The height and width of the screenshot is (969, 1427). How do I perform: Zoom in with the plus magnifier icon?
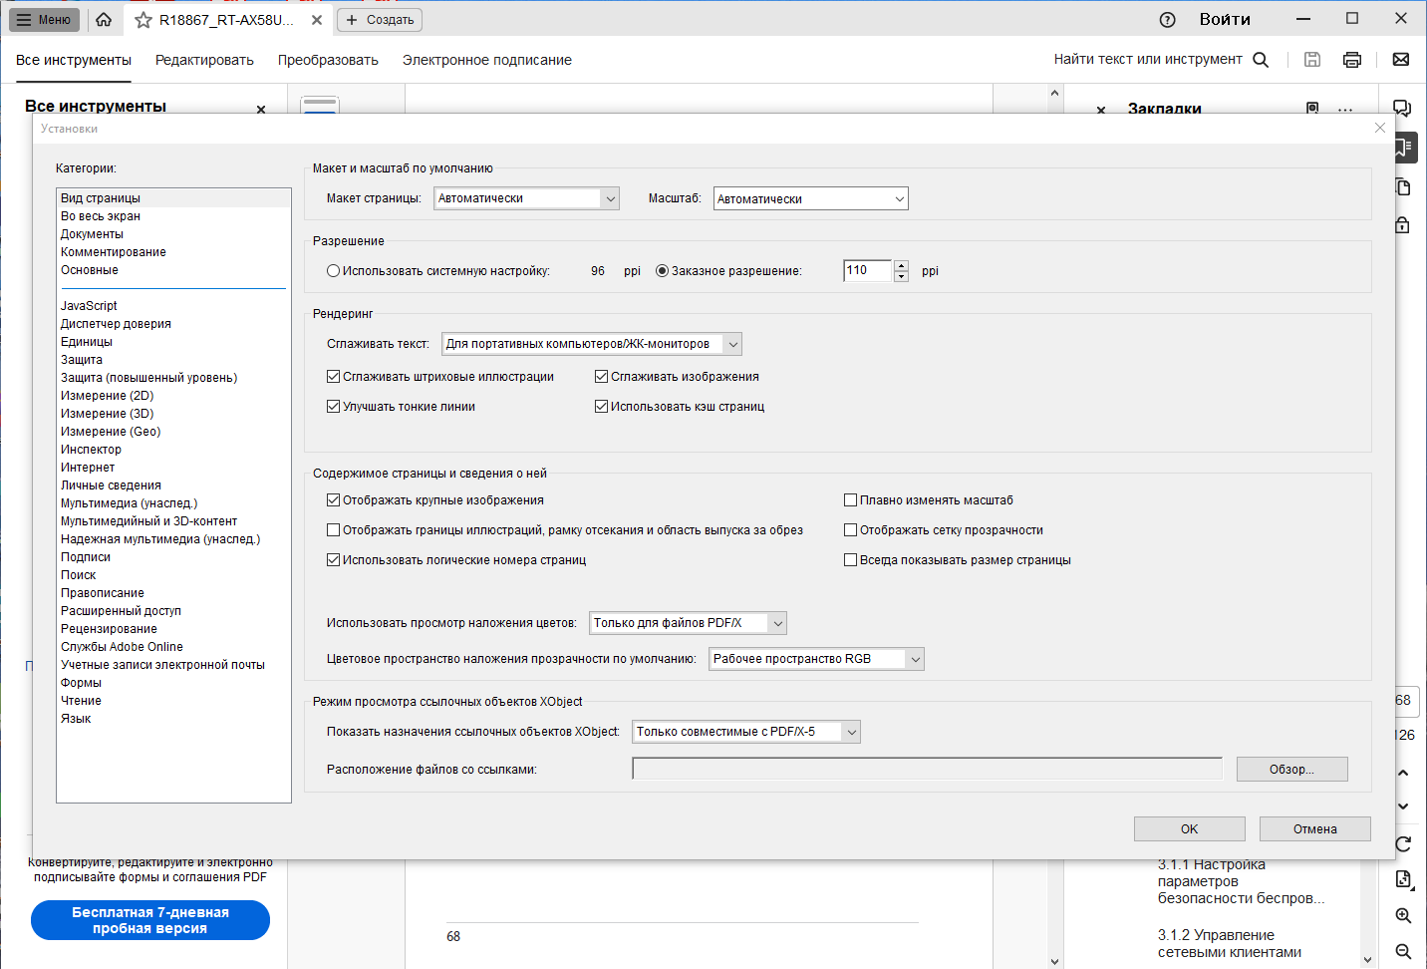1403,916
